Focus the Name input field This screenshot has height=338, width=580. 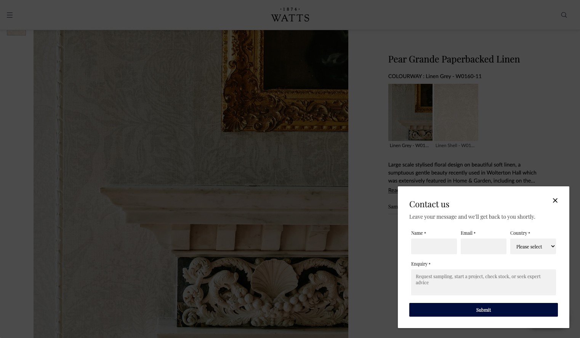434,247
